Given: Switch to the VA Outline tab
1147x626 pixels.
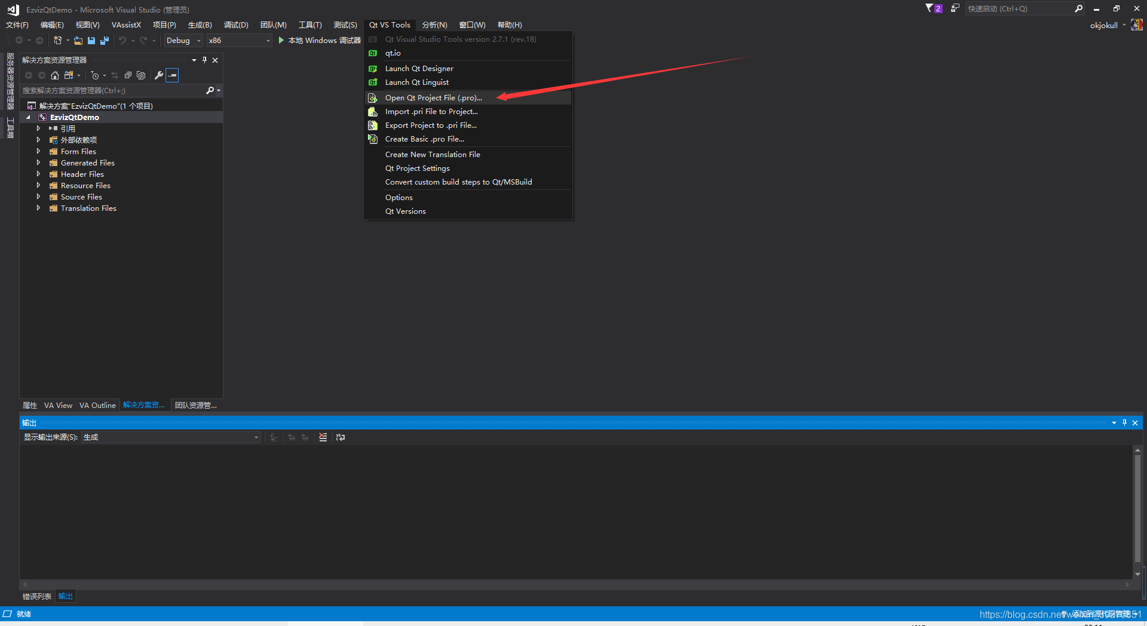Looking at the screenshot, I should (97, 406).
